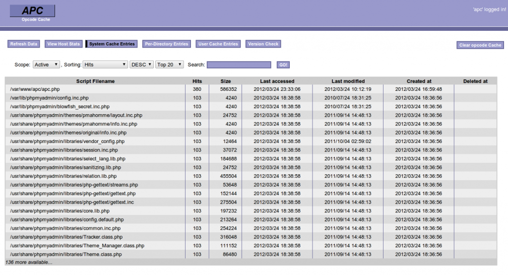The image size is (508, 275).
Task: Click created time 2012/03/24 16:59:48
Action: coord(419,89)
